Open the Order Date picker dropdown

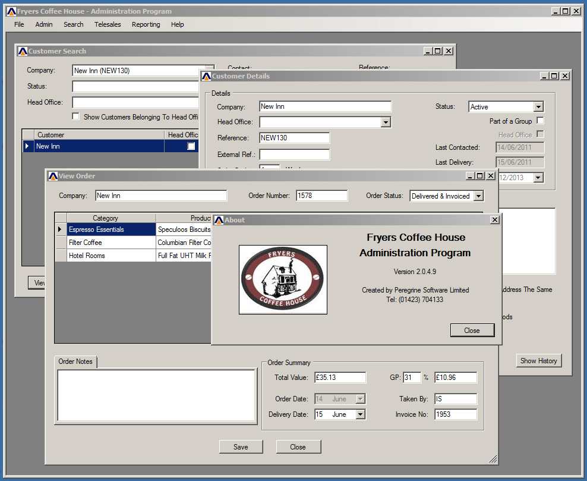[360, 399]
